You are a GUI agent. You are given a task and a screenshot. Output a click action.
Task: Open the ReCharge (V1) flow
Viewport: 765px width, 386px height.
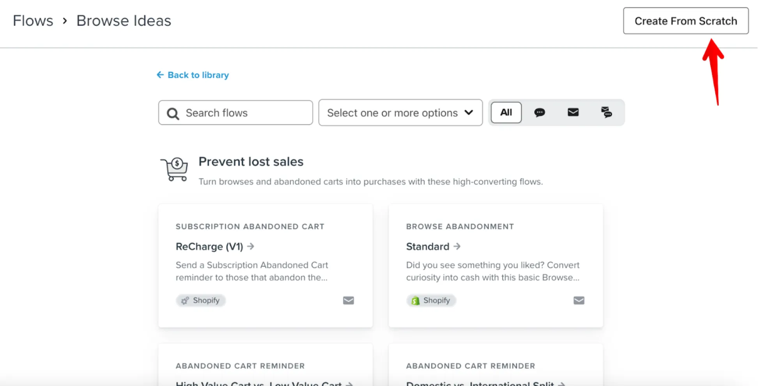point(209,246)
